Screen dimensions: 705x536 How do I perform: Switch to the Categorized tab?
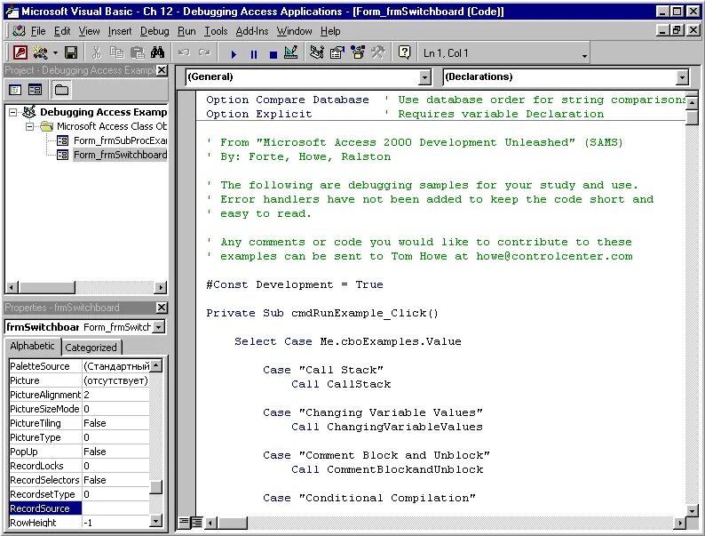coord(91,348)
